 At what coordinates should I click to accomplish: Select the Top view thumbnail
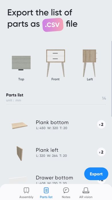[x=21, y=63]
